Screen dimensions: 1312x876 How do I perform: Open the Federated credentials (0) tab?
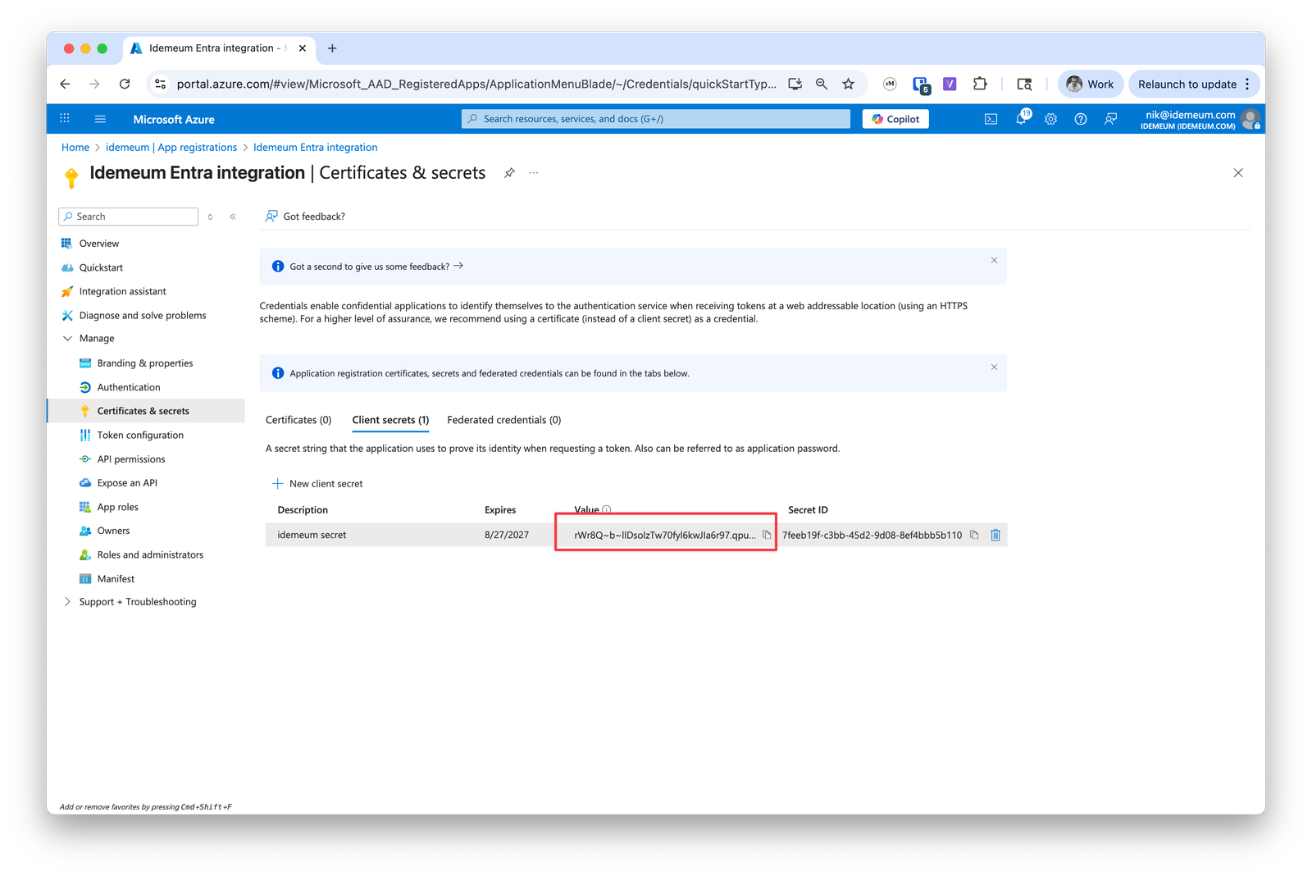click(x=504, y=420)
